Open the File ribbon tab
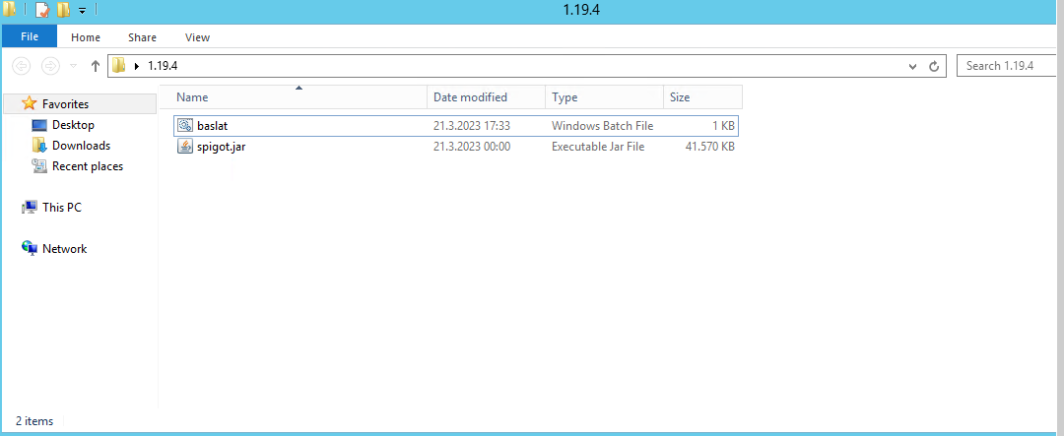The height and width of the screenshot is (436, 1064). point(30,36)
